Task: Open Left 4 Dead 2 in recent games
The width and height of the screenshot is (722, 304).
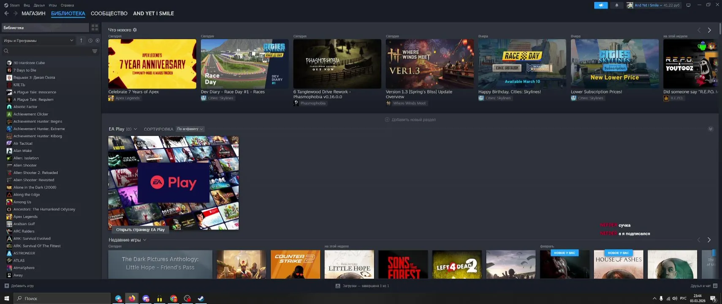Action: point(457,264)
